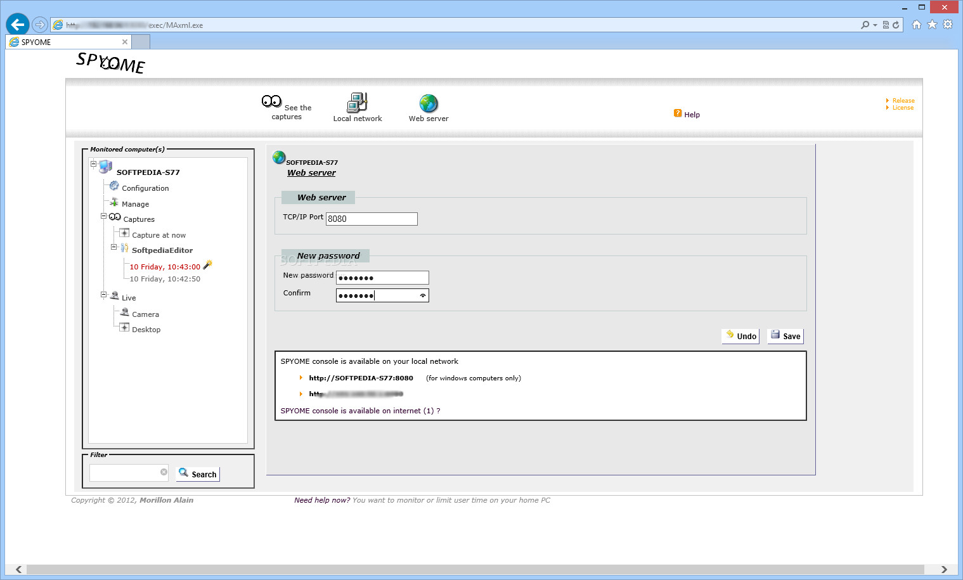Open the Local network computers icon
Image resolution: width=963 pixels, height=580 pixels.
(357, 103)
